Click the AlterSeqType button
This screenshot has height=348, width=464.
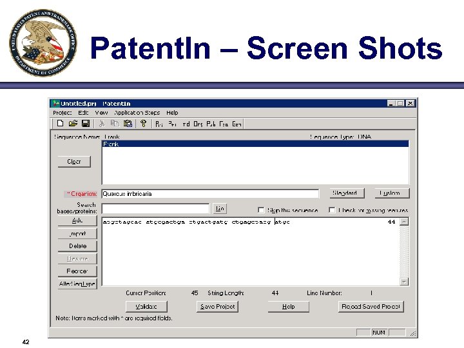point(77,284)
